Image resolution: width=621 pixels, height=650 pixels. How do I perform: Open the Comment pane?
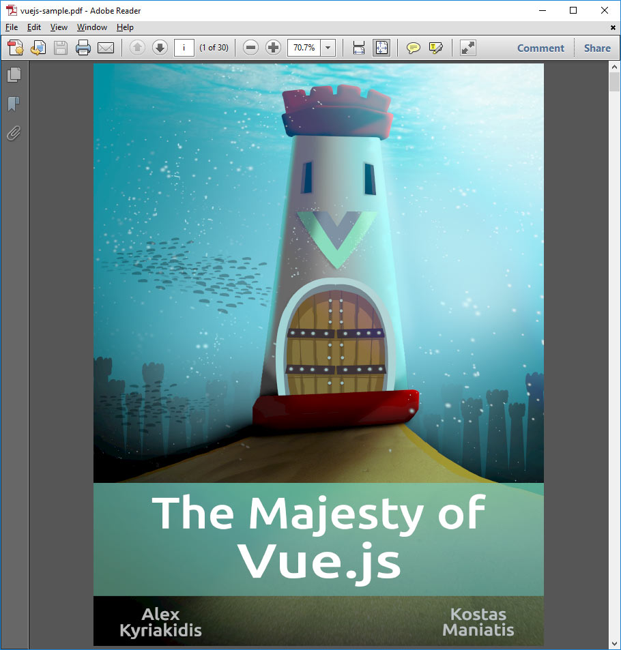[x=540, y=48]
